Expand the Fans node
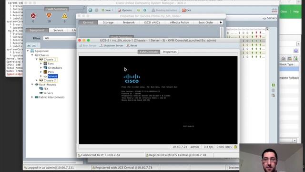This screenshot has height=172, width=305. (x=41, y=64)
